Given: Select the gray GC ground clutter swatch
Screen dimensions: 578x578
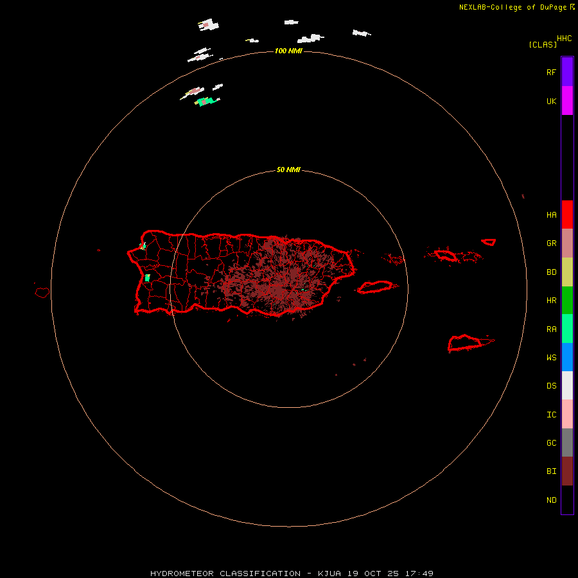Looking at the screenshot, I should click(567, 442).
